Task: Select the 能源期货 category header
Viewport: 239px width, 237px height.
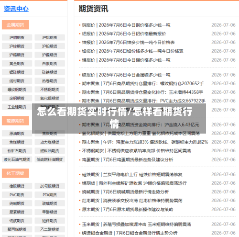Action: (x=15, y=121)
